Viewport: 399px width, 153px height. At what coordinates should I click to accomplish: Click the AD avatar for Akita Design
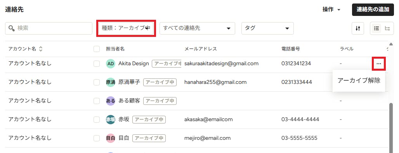coord(111,64)
